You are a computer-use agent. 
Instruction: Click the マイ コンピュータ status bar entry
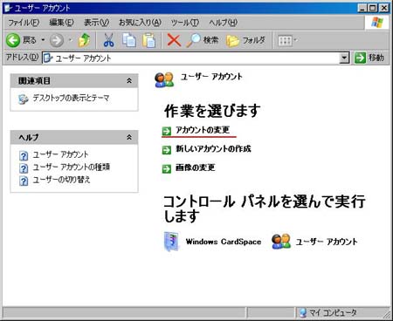328,313
